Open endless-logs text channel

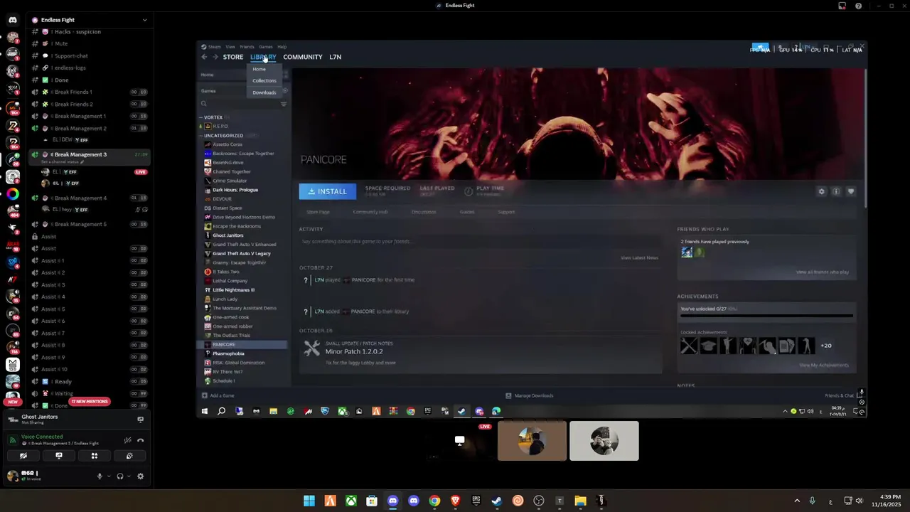(70, 68)
